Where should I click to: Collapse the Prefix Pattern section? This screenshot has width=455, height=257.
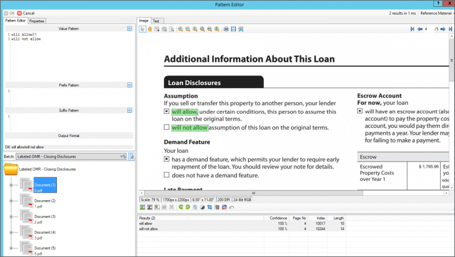click(130, 85)
